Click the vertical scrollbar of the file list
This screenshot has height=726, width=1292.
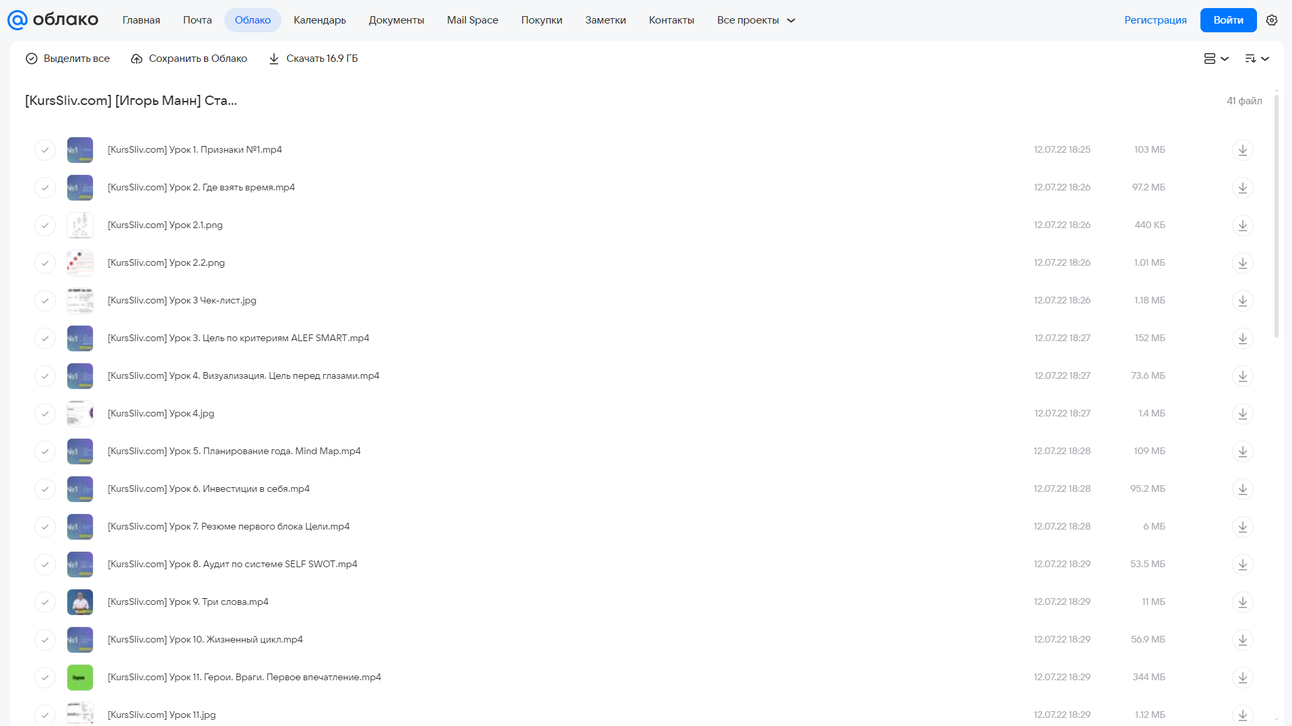[x=1277, y=215]
